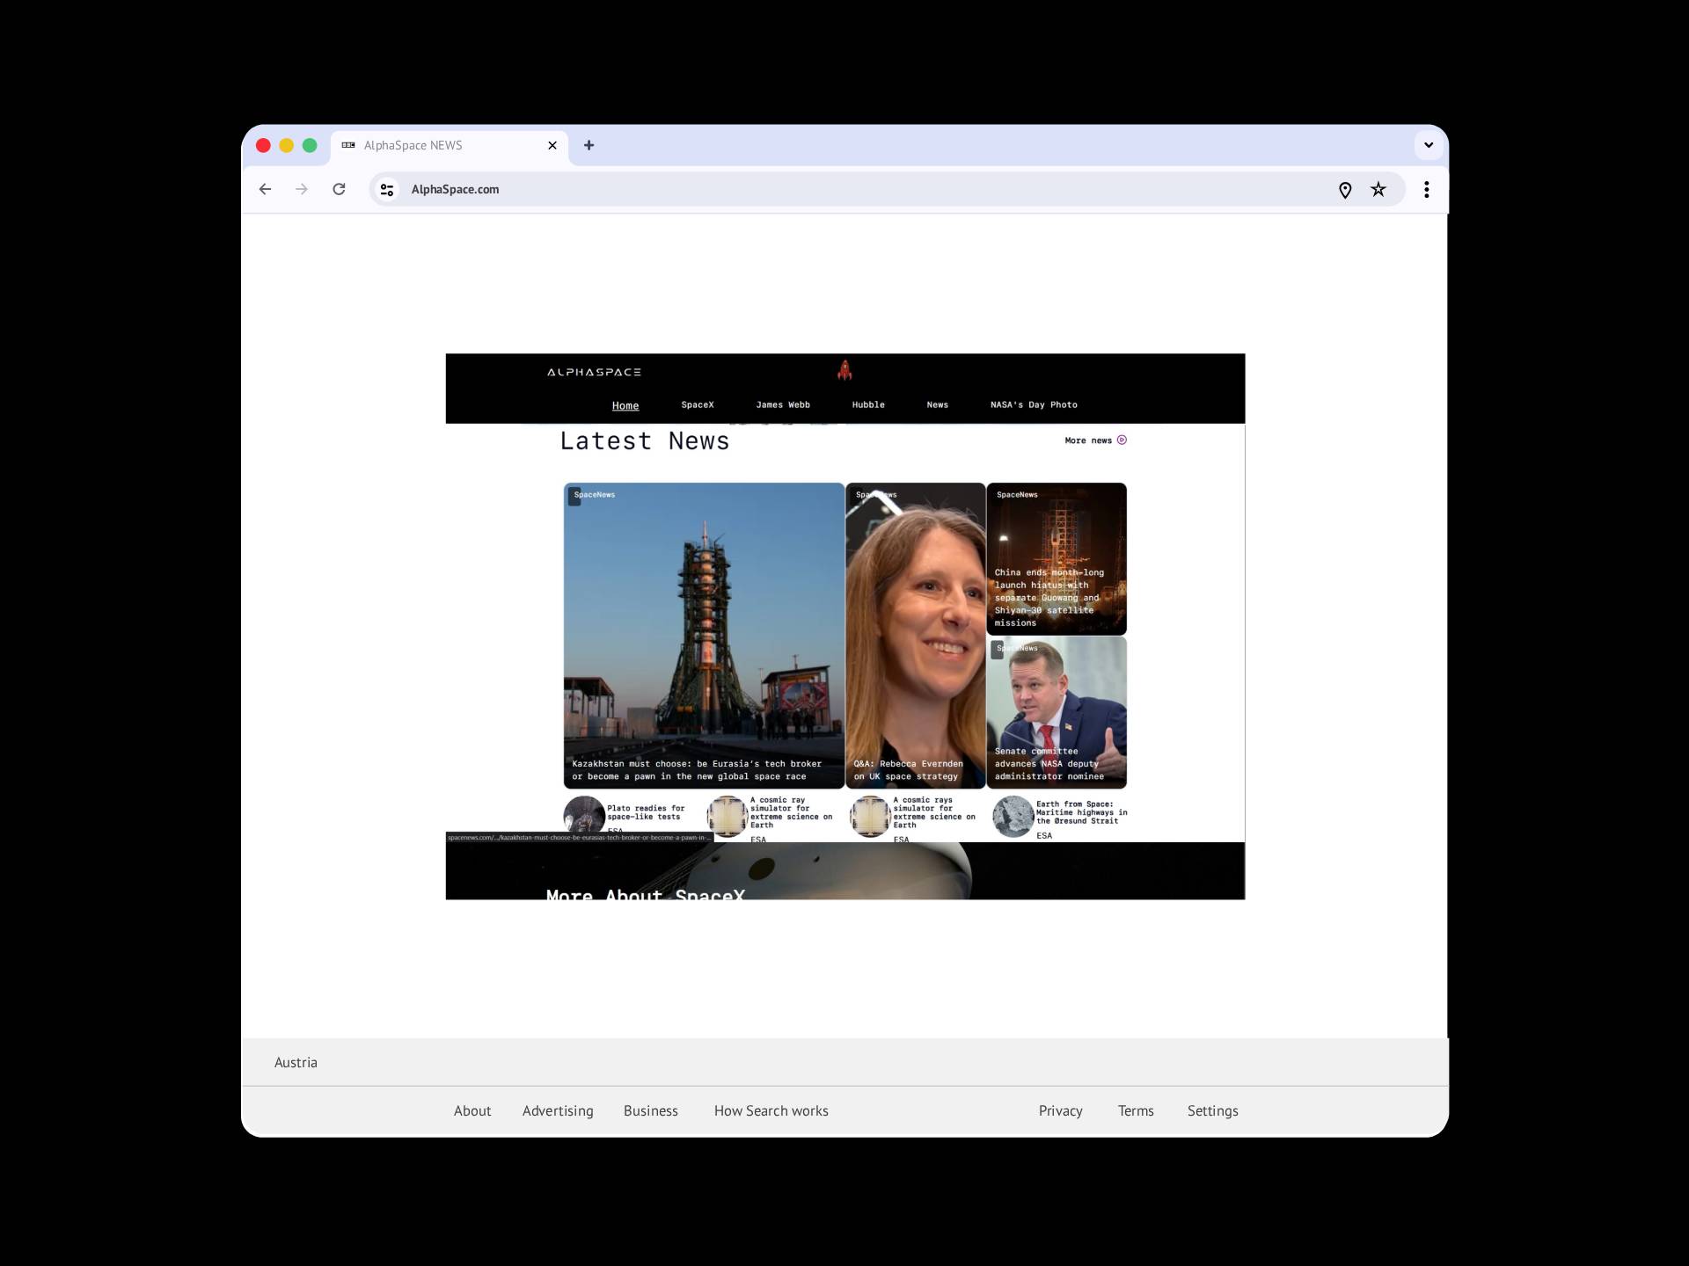Image resolution: width=1689 pixels, height=1266 pixels.
Task: Open the browser three-dot menu
Action: tap(1426, 190)
